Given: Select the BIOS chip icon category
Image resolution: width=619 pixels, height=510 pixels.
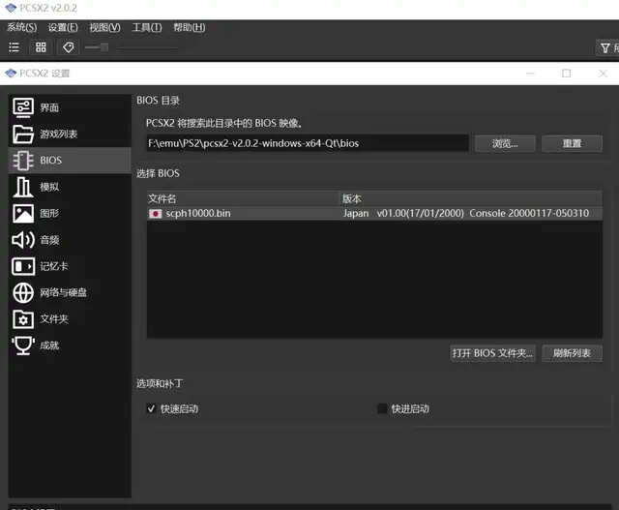Looking at the screenshot, I should (49, 161).
